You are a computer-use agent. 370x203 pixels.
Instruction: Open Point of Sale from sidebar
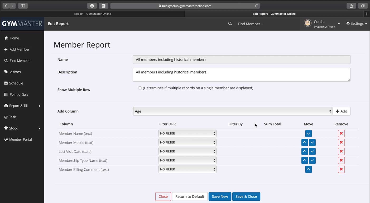(19, 94)
